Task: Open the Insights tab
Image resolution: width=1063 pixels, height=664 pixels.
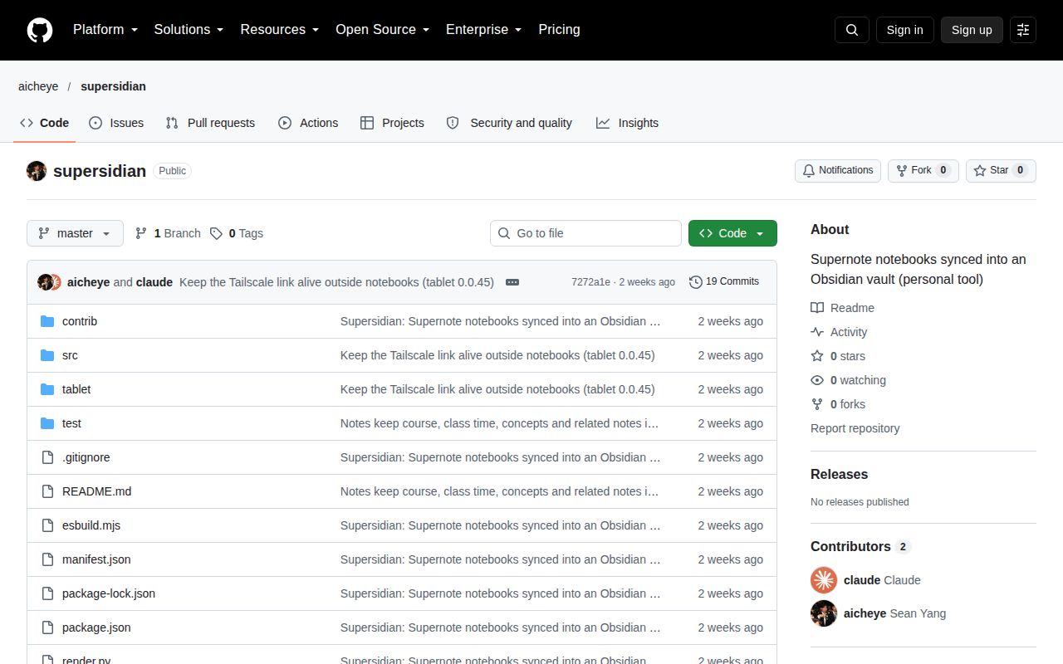Action: 627,123
